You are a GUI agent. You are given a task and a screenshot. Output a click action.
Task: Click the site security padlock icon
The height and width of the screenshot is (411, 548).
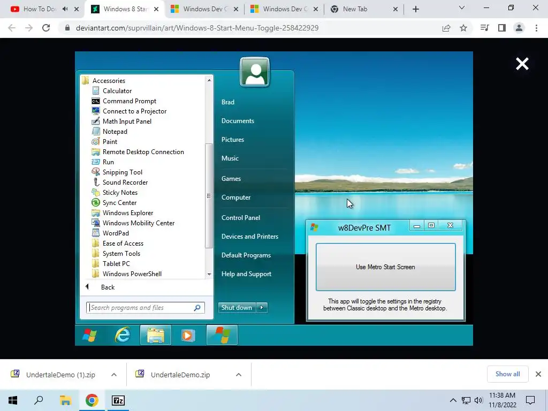coord(67,28)
